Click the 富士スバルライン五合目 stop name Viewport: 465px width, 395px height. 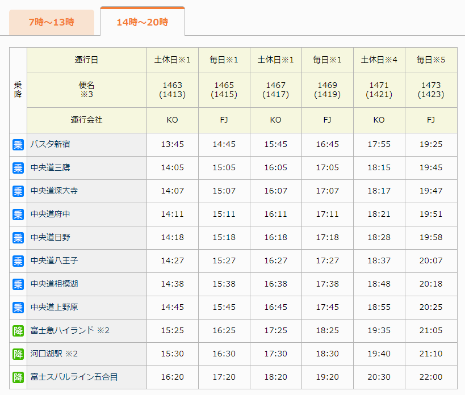click(x=74, y=377)
